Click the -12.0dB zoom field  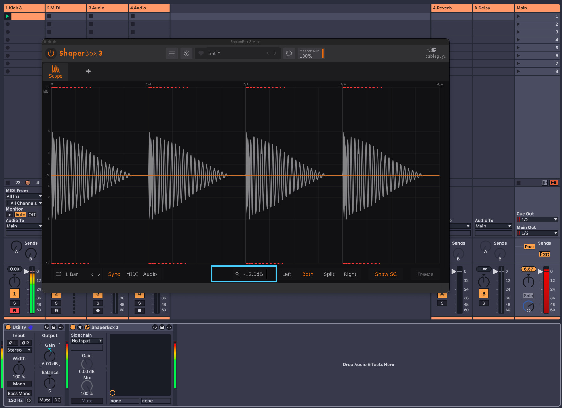[x=252, y=274]
